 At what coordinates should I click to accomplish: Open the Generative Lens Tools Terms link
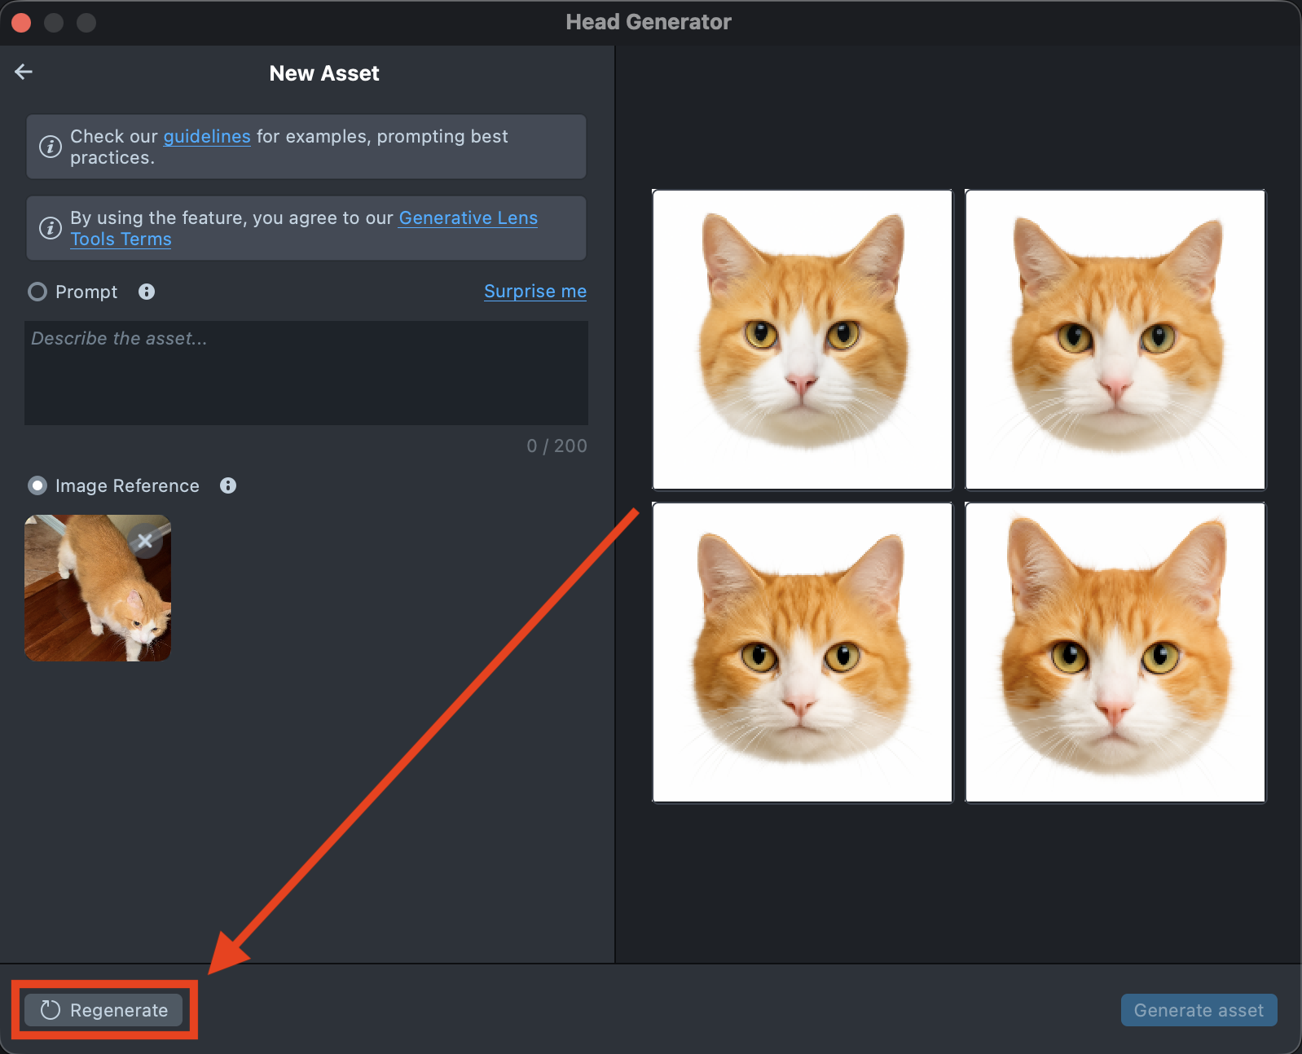tap(468, 217)
